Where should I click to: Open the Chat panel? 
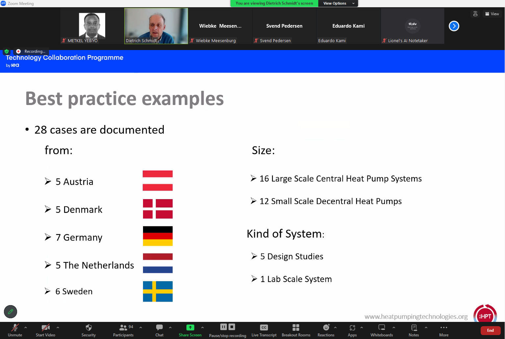(x=159, y=330)
